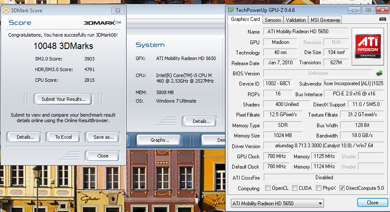The image size is (390, 212).
Task: Open Graphs in the 3DMark window
Action: pyautogui.click(x=159, y=140)
